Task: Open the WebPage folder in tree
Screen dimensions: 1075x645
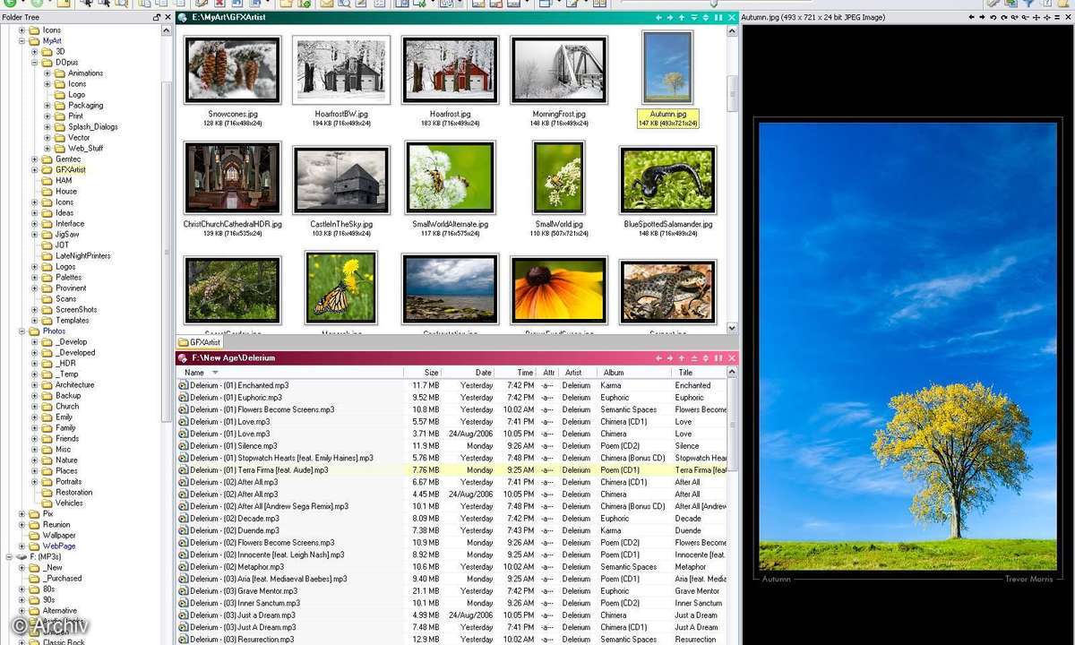Action: point(59,546)
